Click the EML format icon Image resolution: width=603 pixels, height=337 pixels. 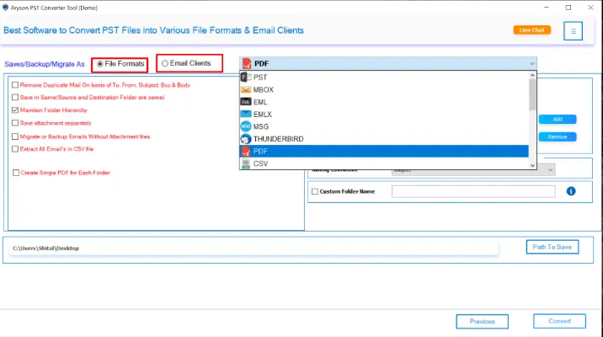point(246,102)
